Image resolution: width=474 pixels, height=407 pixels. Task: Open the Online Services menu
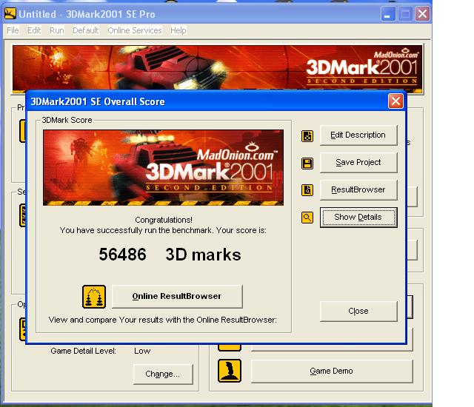pos(135,30)
